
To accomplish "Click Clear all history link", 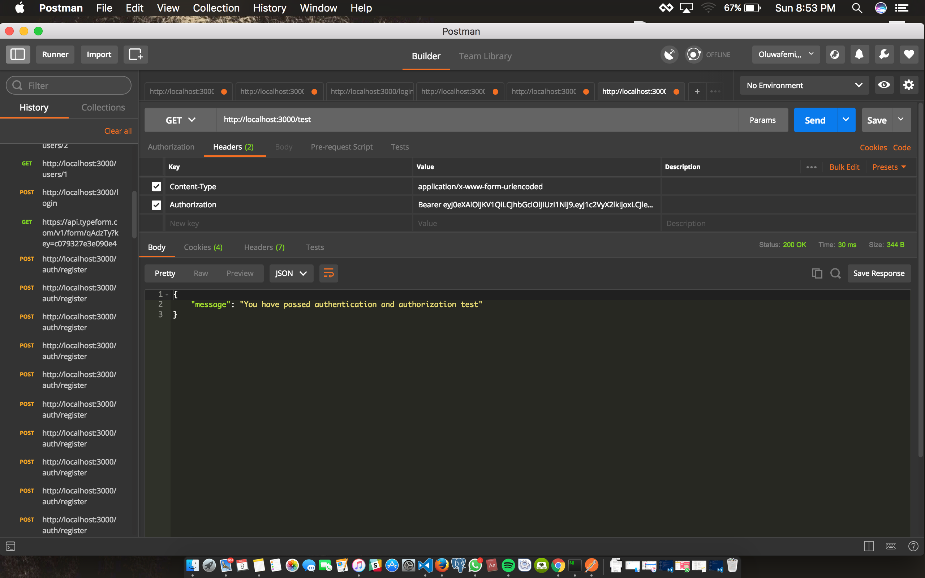I will point(118,131).
